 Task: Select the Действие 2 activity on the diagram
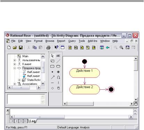[85, 89]
